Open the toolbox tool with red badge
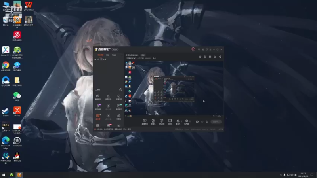This screenshot has height=178, width=317. click(x=109, y=125)
